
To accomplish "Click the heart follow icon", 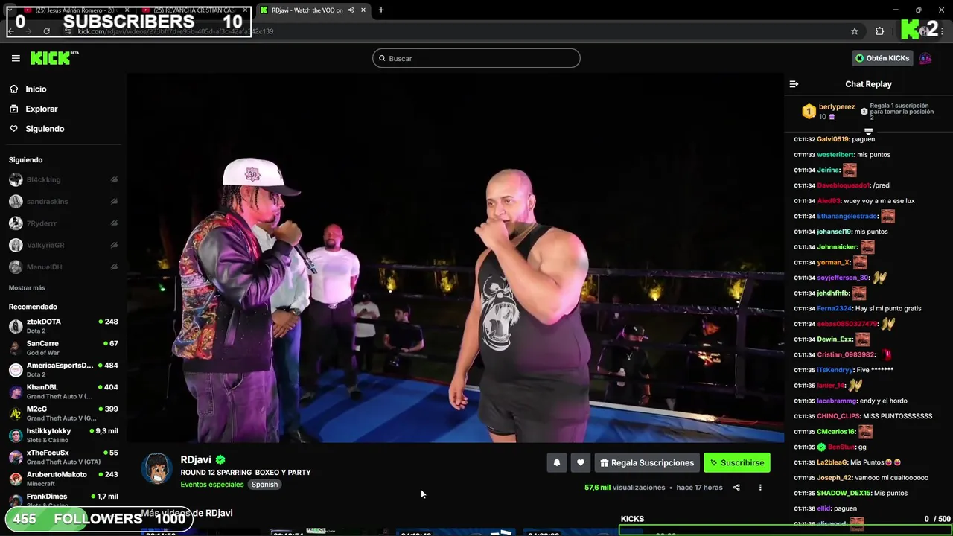I will tap(581, 462).
